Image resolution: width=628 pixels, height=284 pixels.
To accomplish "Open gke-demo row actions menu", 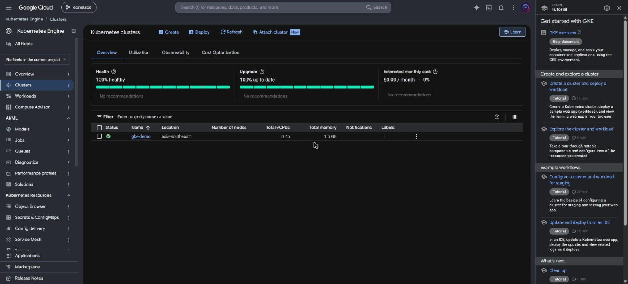I will point(416,136).
